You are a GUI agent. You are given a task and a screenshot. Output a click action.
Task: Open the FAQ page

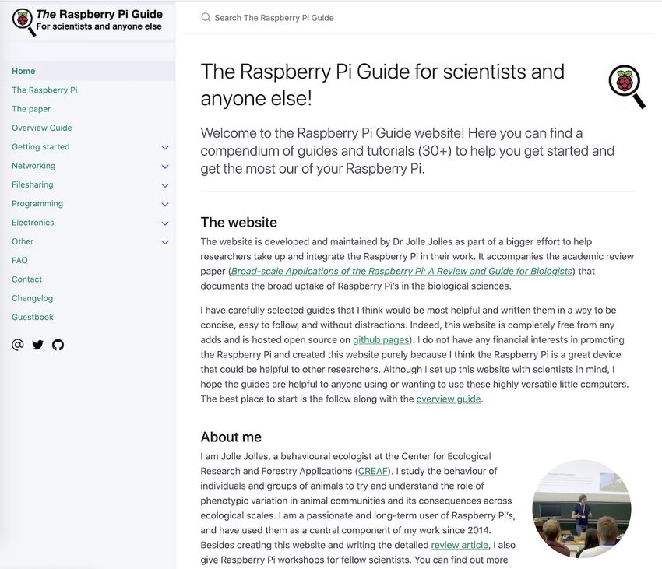point(19,261)
